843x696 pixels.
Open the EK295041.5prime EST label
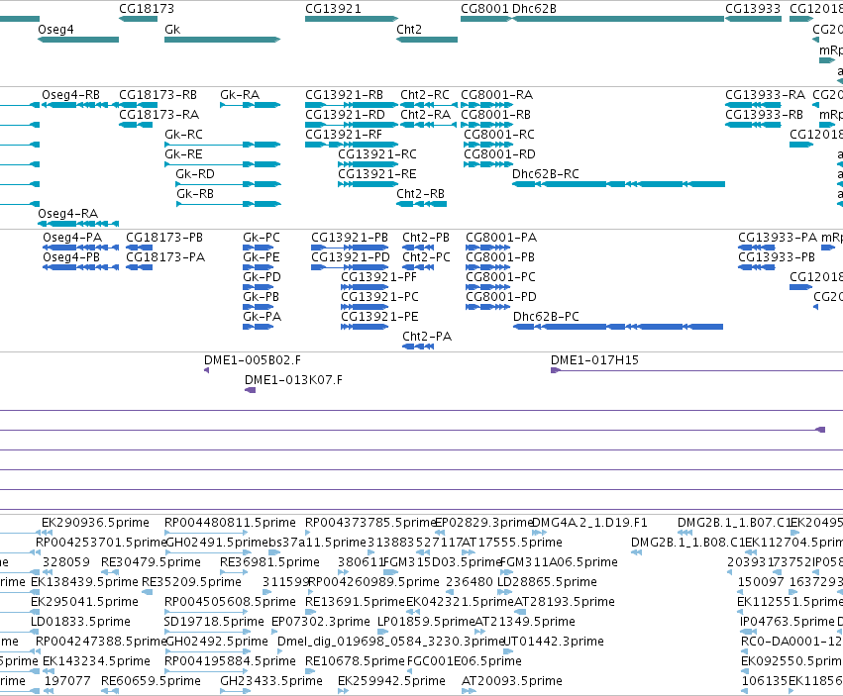85,601
